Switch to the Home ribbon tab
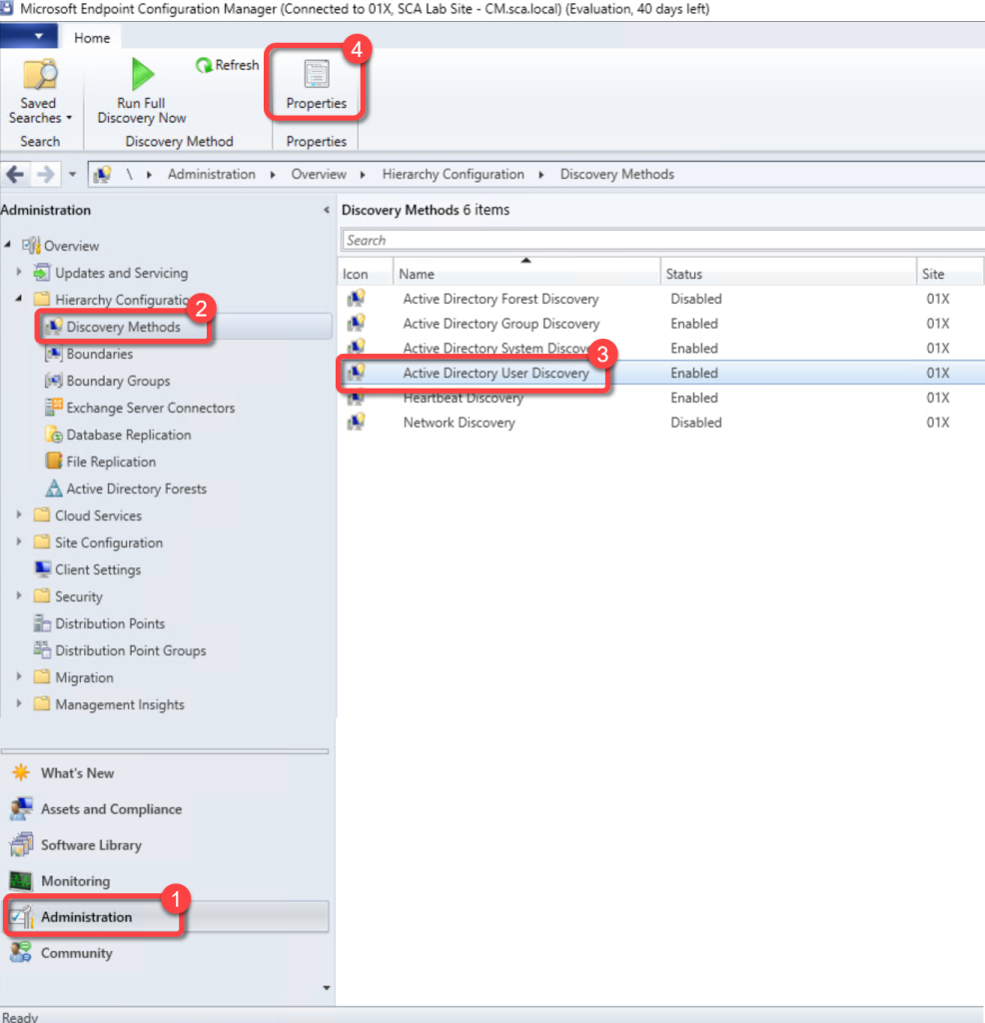 coord(92,38)
